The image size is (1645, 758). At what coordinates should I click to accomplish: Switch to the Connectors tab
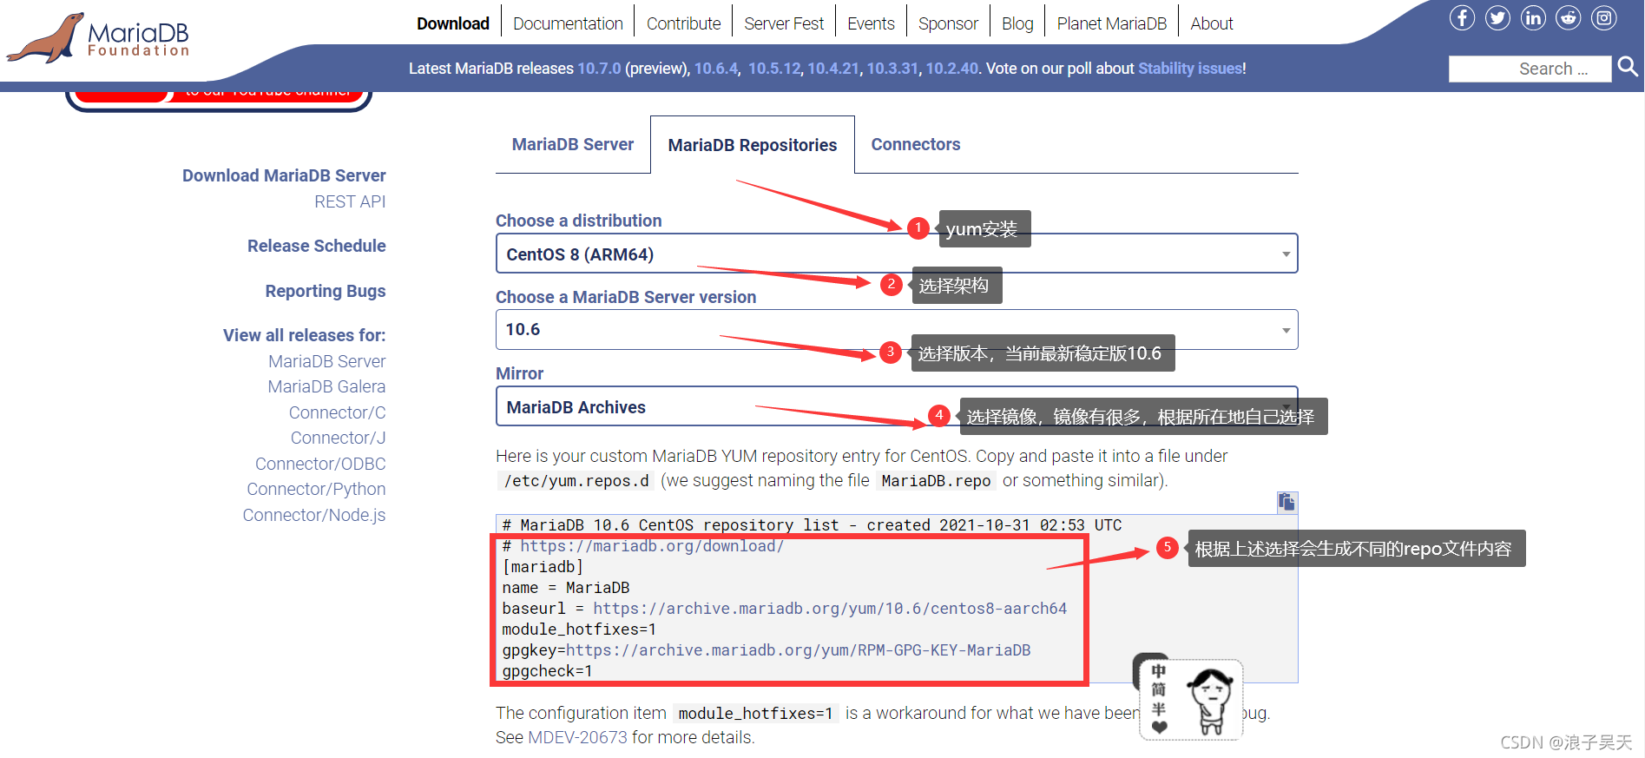tap(916, 145)
